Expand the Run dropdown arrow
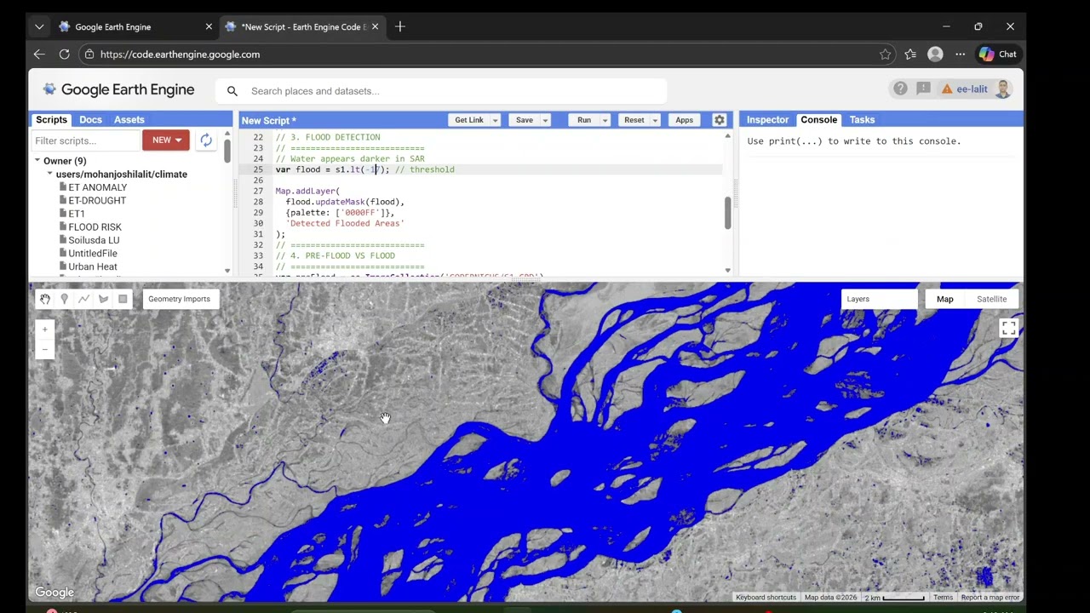Screen dimensions: 1090x613 tap(605, 120)
